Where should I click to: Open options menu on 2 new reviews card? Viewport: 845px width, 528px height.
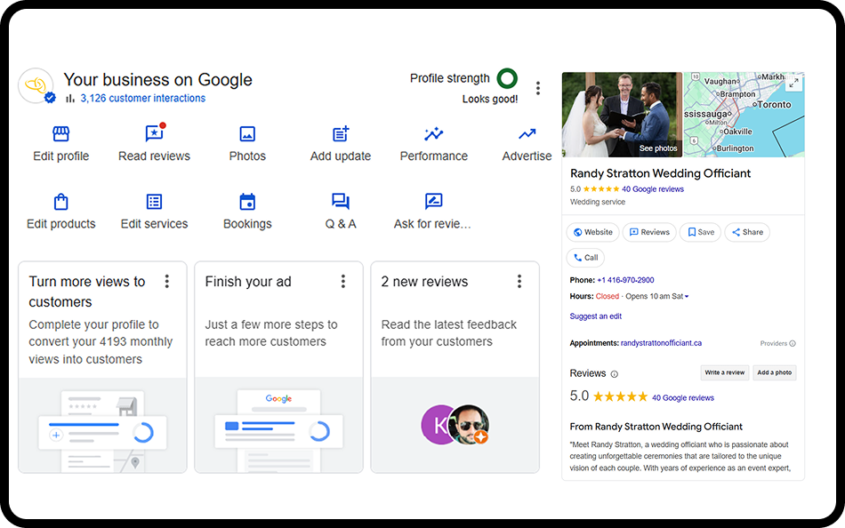point(519,281)
